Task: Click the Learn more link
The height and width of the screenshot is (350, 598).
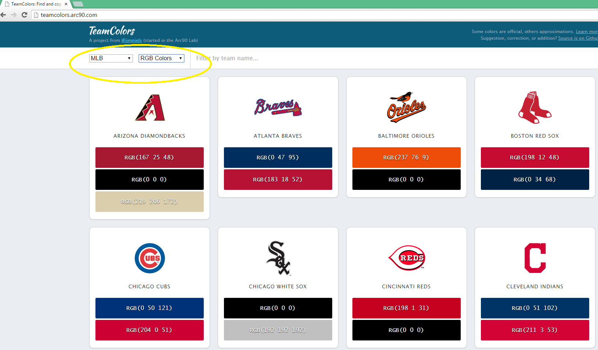Action: coord(587,32)
